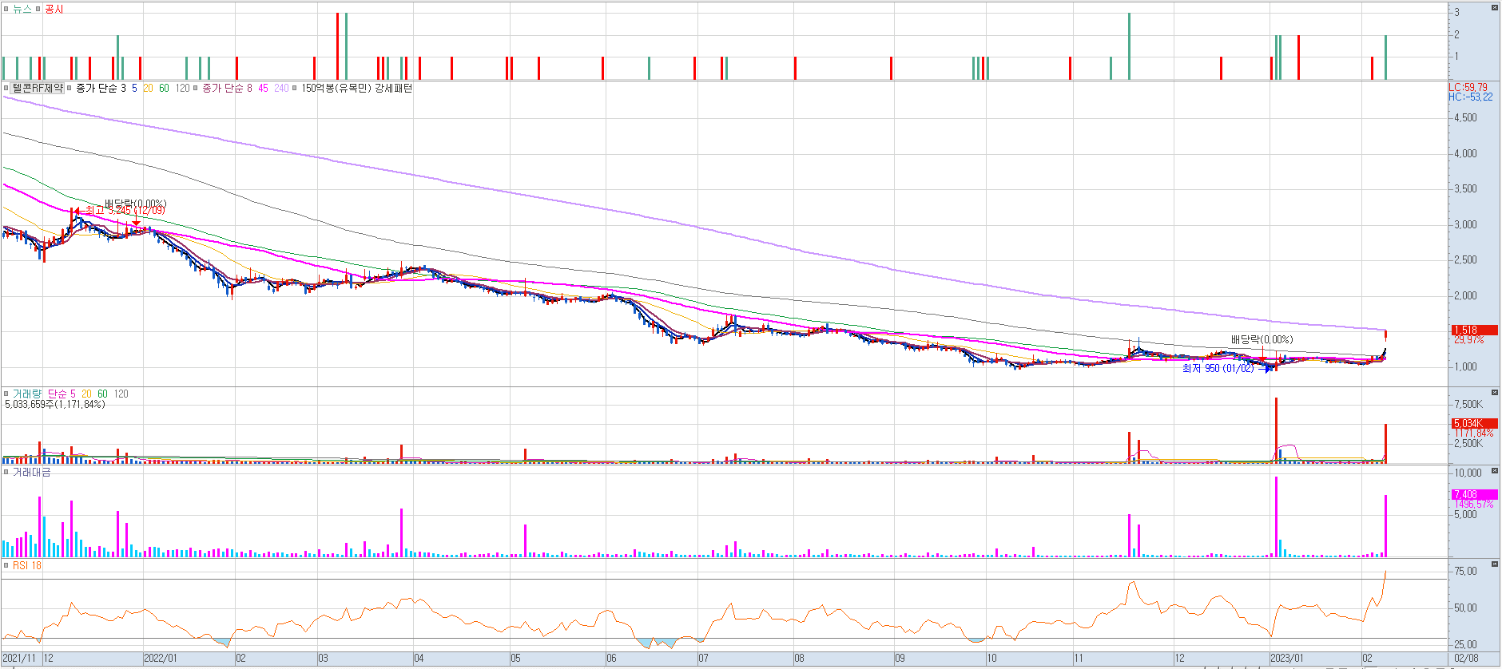Click the 150억봉(유목민) 강세패턴 indicator label

[356, 88]
